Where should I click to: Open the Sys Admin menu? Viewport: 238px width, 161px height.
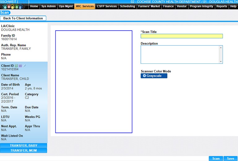[48, 6]
